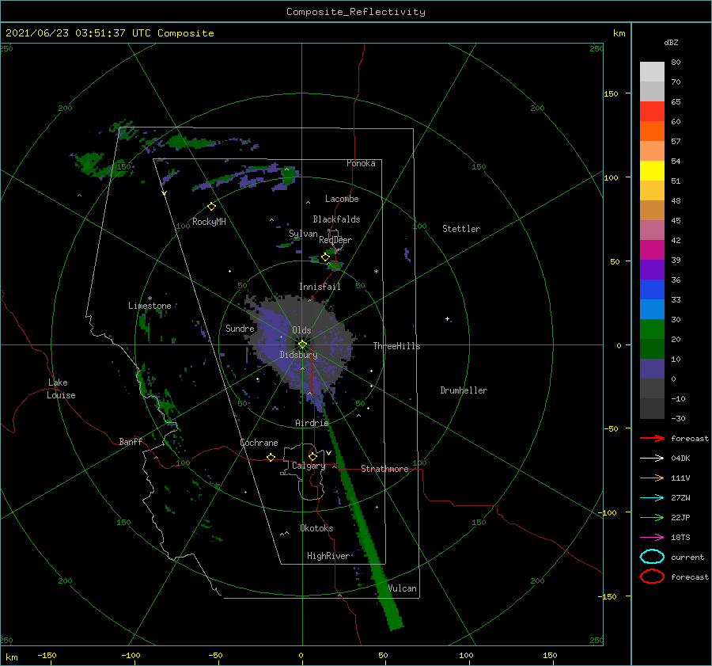Click the red forecast arrow in legend

(652, 438)
